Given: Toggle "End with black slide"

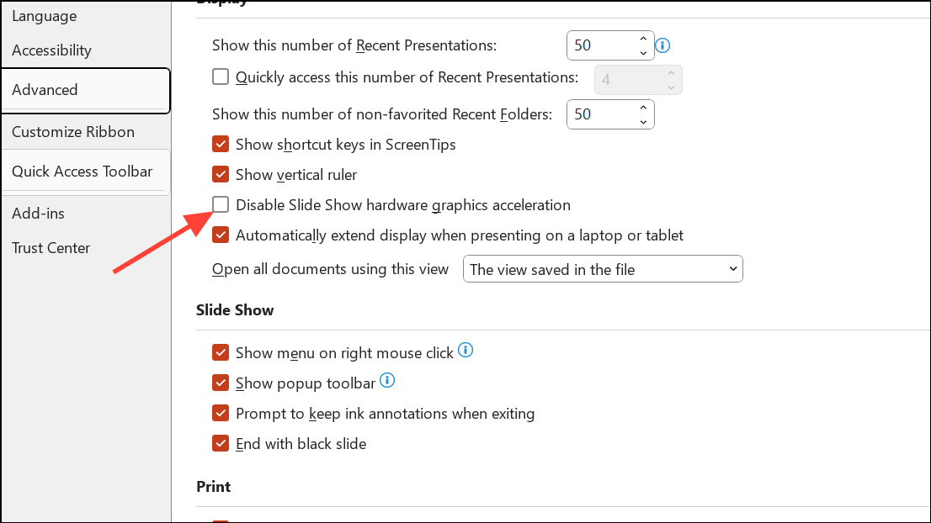Looking at the screenshot, I should point(220,443).
